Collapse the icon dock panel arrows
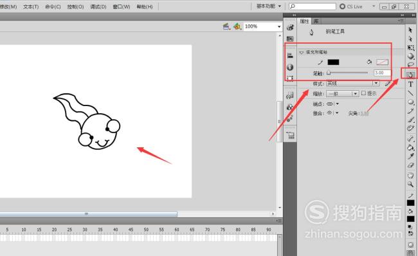Image resolution: width=418 pixels, height=256 pixels. [x=295, y=15]
